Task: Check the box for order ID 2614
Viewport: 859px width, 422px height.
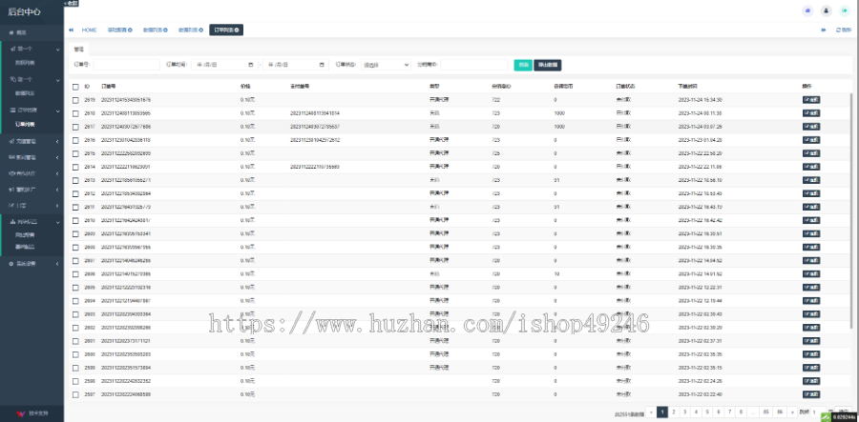Action: tap(75, 167)
